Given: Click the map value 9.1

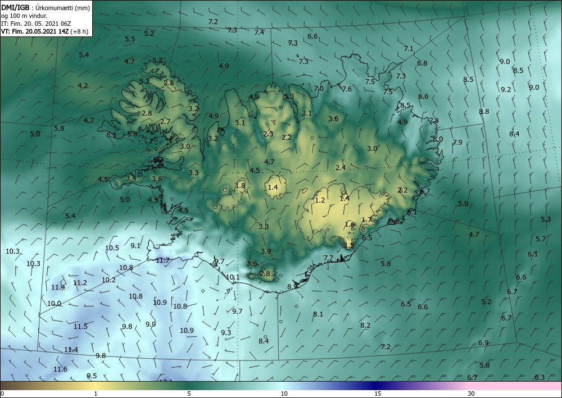Looking at the screenshot, I should (x=135, y=245).
